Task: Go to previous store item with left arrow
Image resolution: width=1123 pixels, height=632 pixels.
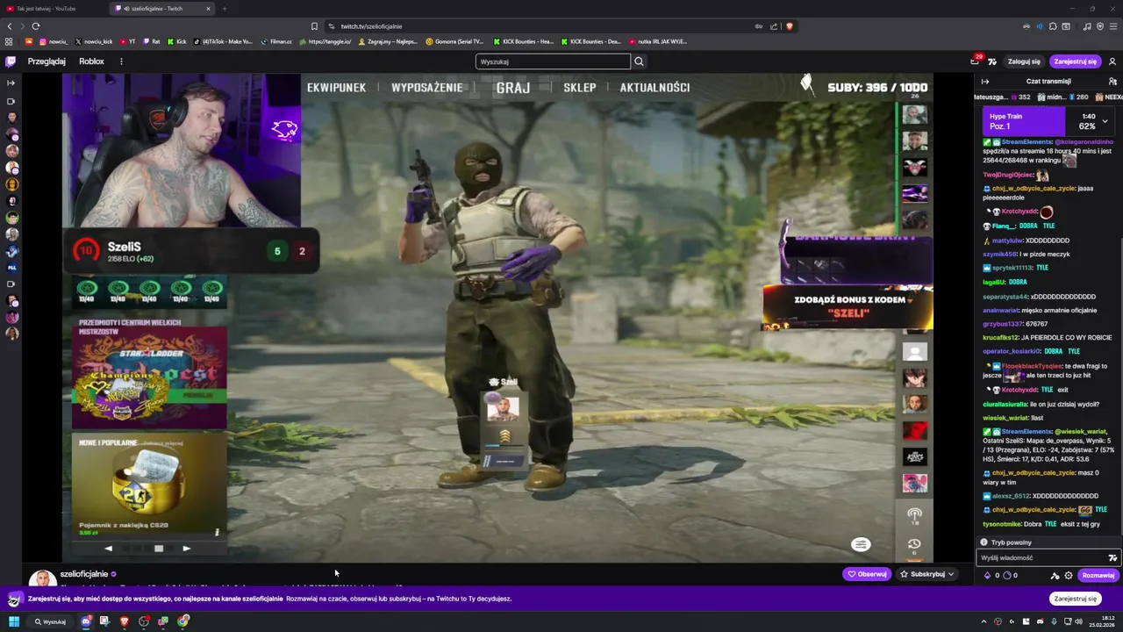Action: 109,549
